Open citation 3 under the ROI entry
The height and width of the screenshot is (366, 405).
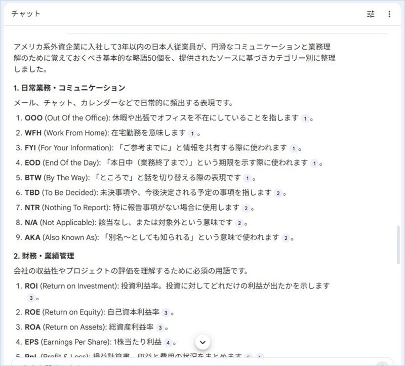coord(30,298)
